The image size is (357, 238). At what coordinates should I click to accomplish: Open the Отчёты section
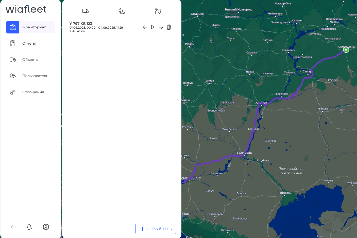[29, 43]
